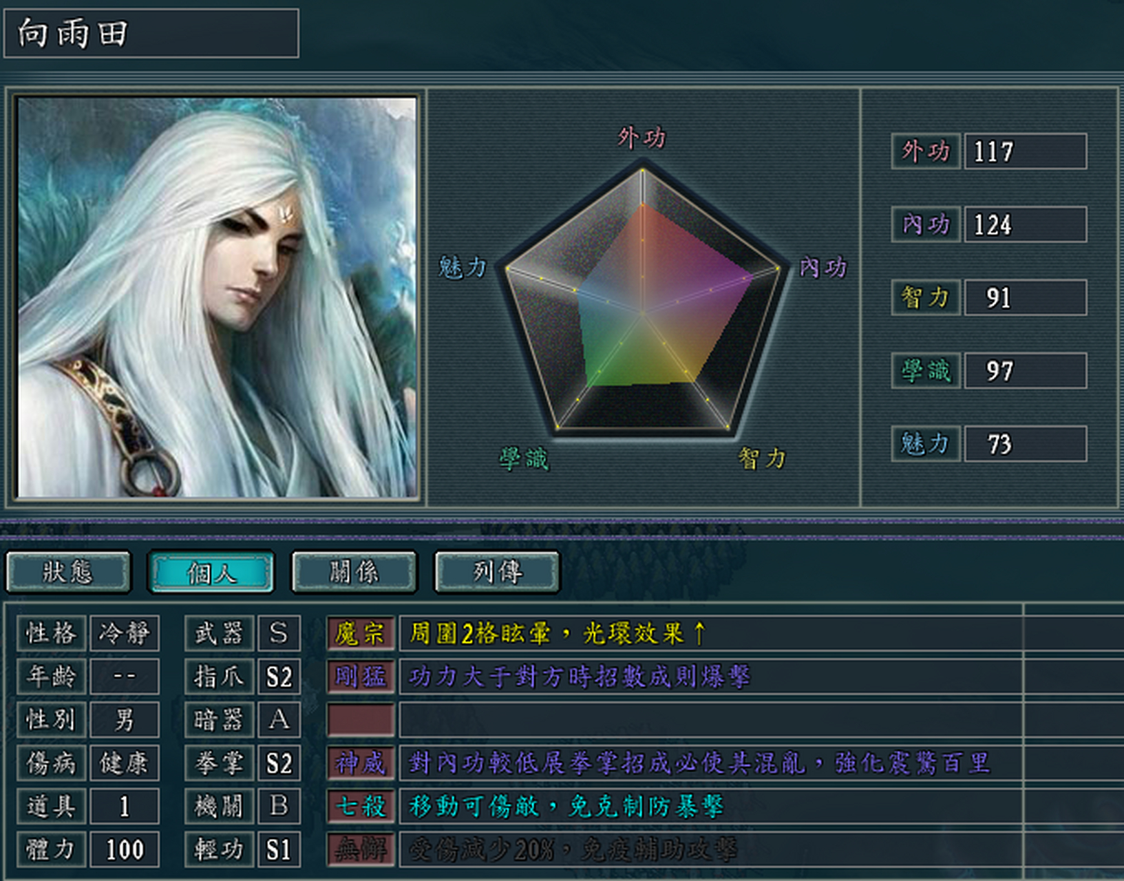This screenshot has height=881, width=1124.
Task: Click the 暗器 skill label
Action: [x=220, y=720]
